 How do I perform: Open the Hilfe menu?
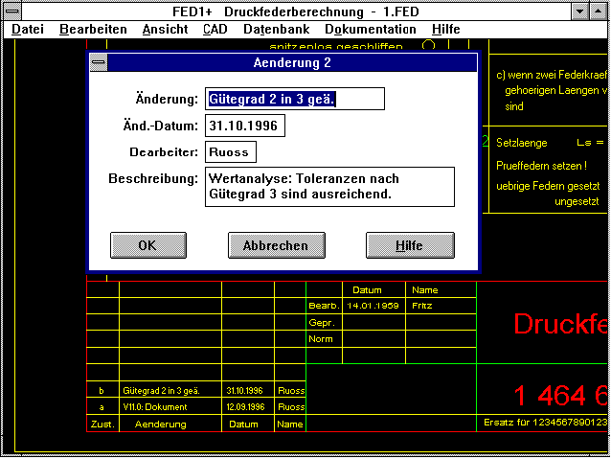445,30
